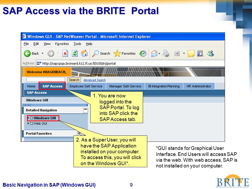Click the SAP Access sub-navigation item
Screen dimensions: 252x189
pos(37,93)
